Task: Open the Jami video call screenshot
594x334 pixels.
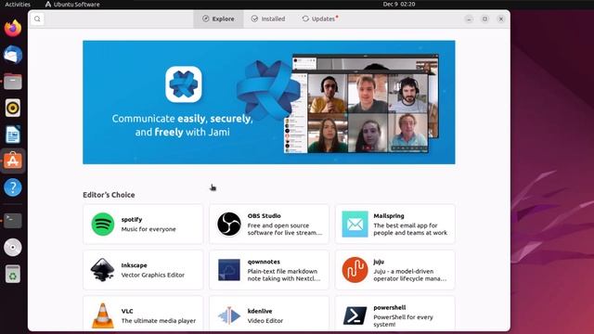Action: (x=361, y=103)
